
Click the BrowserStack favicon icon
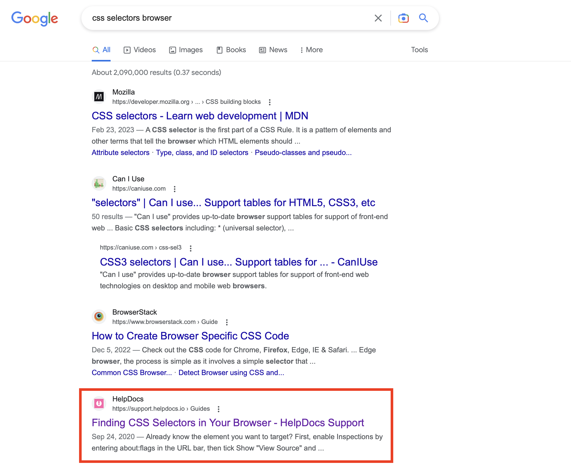click(99, 317)
